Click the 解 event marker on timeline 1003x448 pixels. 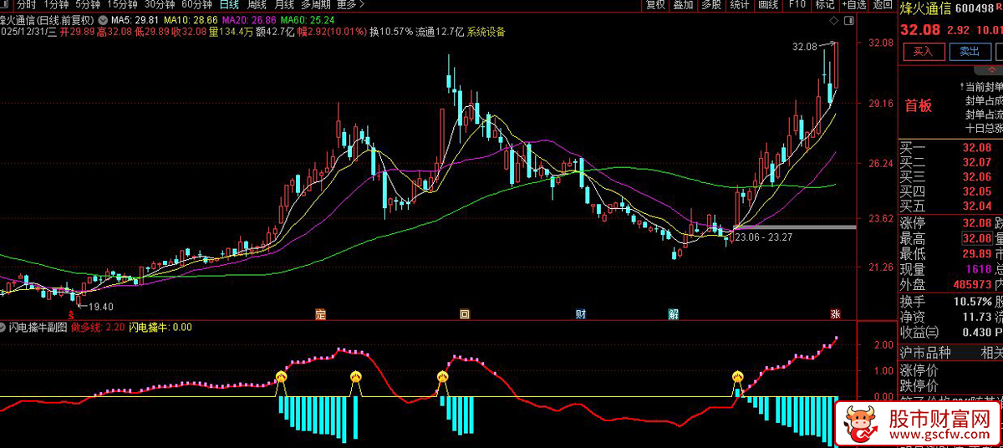(673, 314)
